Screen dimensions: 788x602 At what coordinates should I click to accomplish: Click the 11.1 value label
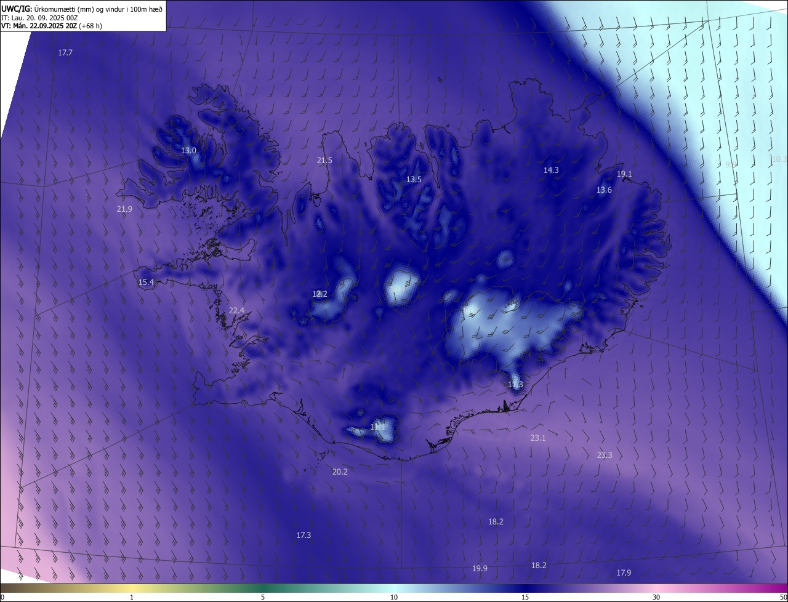(377, 427)
